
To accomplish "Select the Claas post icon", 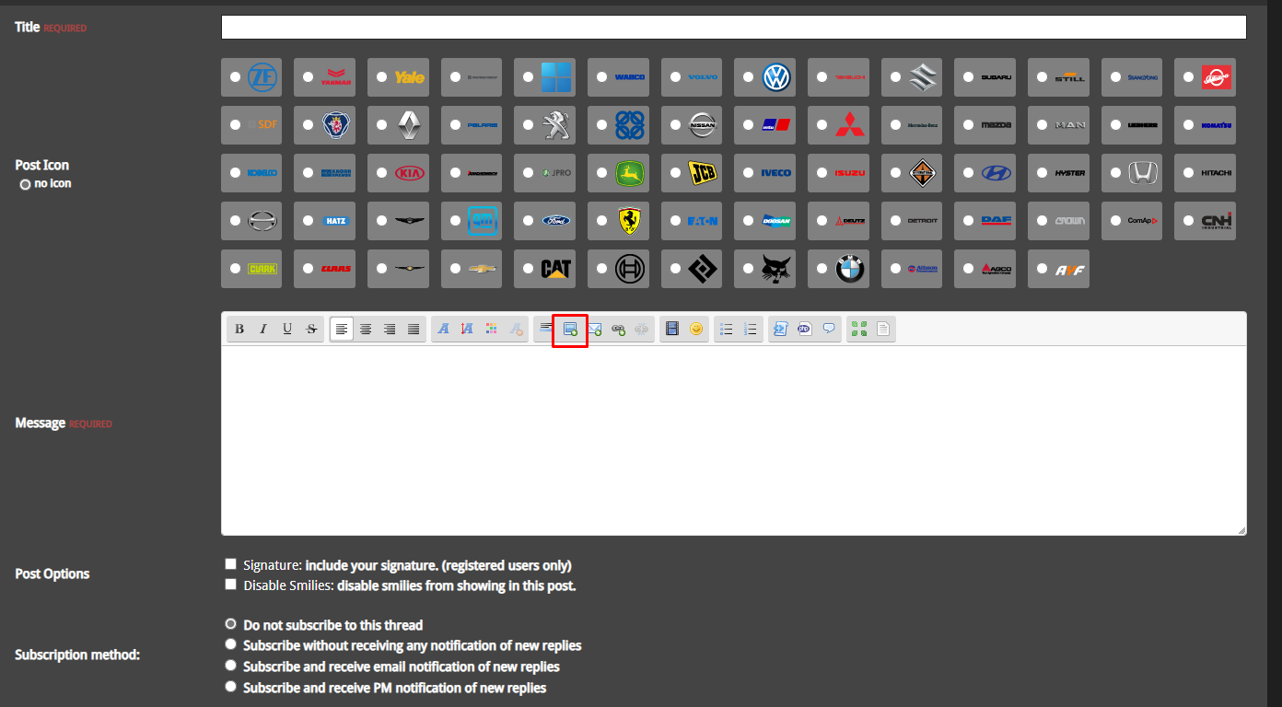I will [x=308, y=269].
